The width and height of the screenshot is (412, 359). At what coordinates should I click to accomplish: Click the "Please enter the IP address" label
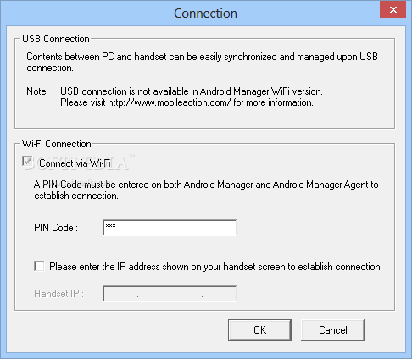[215, 267]
